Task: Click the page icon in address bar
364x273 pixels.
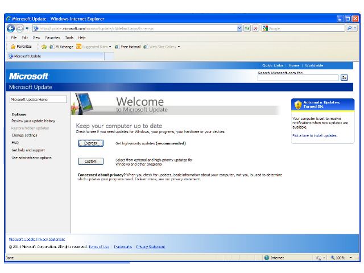Action: (x=36, y=28)
